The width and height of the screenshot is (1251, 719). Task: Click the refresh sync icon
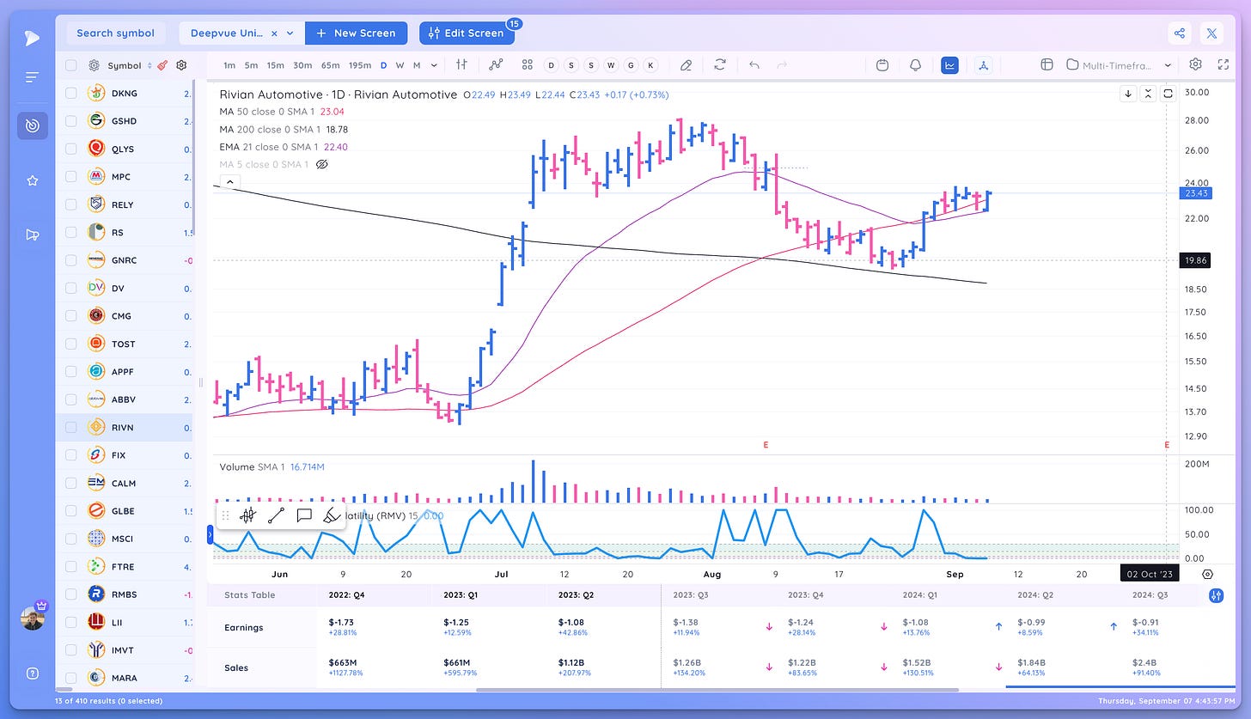[720, 64]
